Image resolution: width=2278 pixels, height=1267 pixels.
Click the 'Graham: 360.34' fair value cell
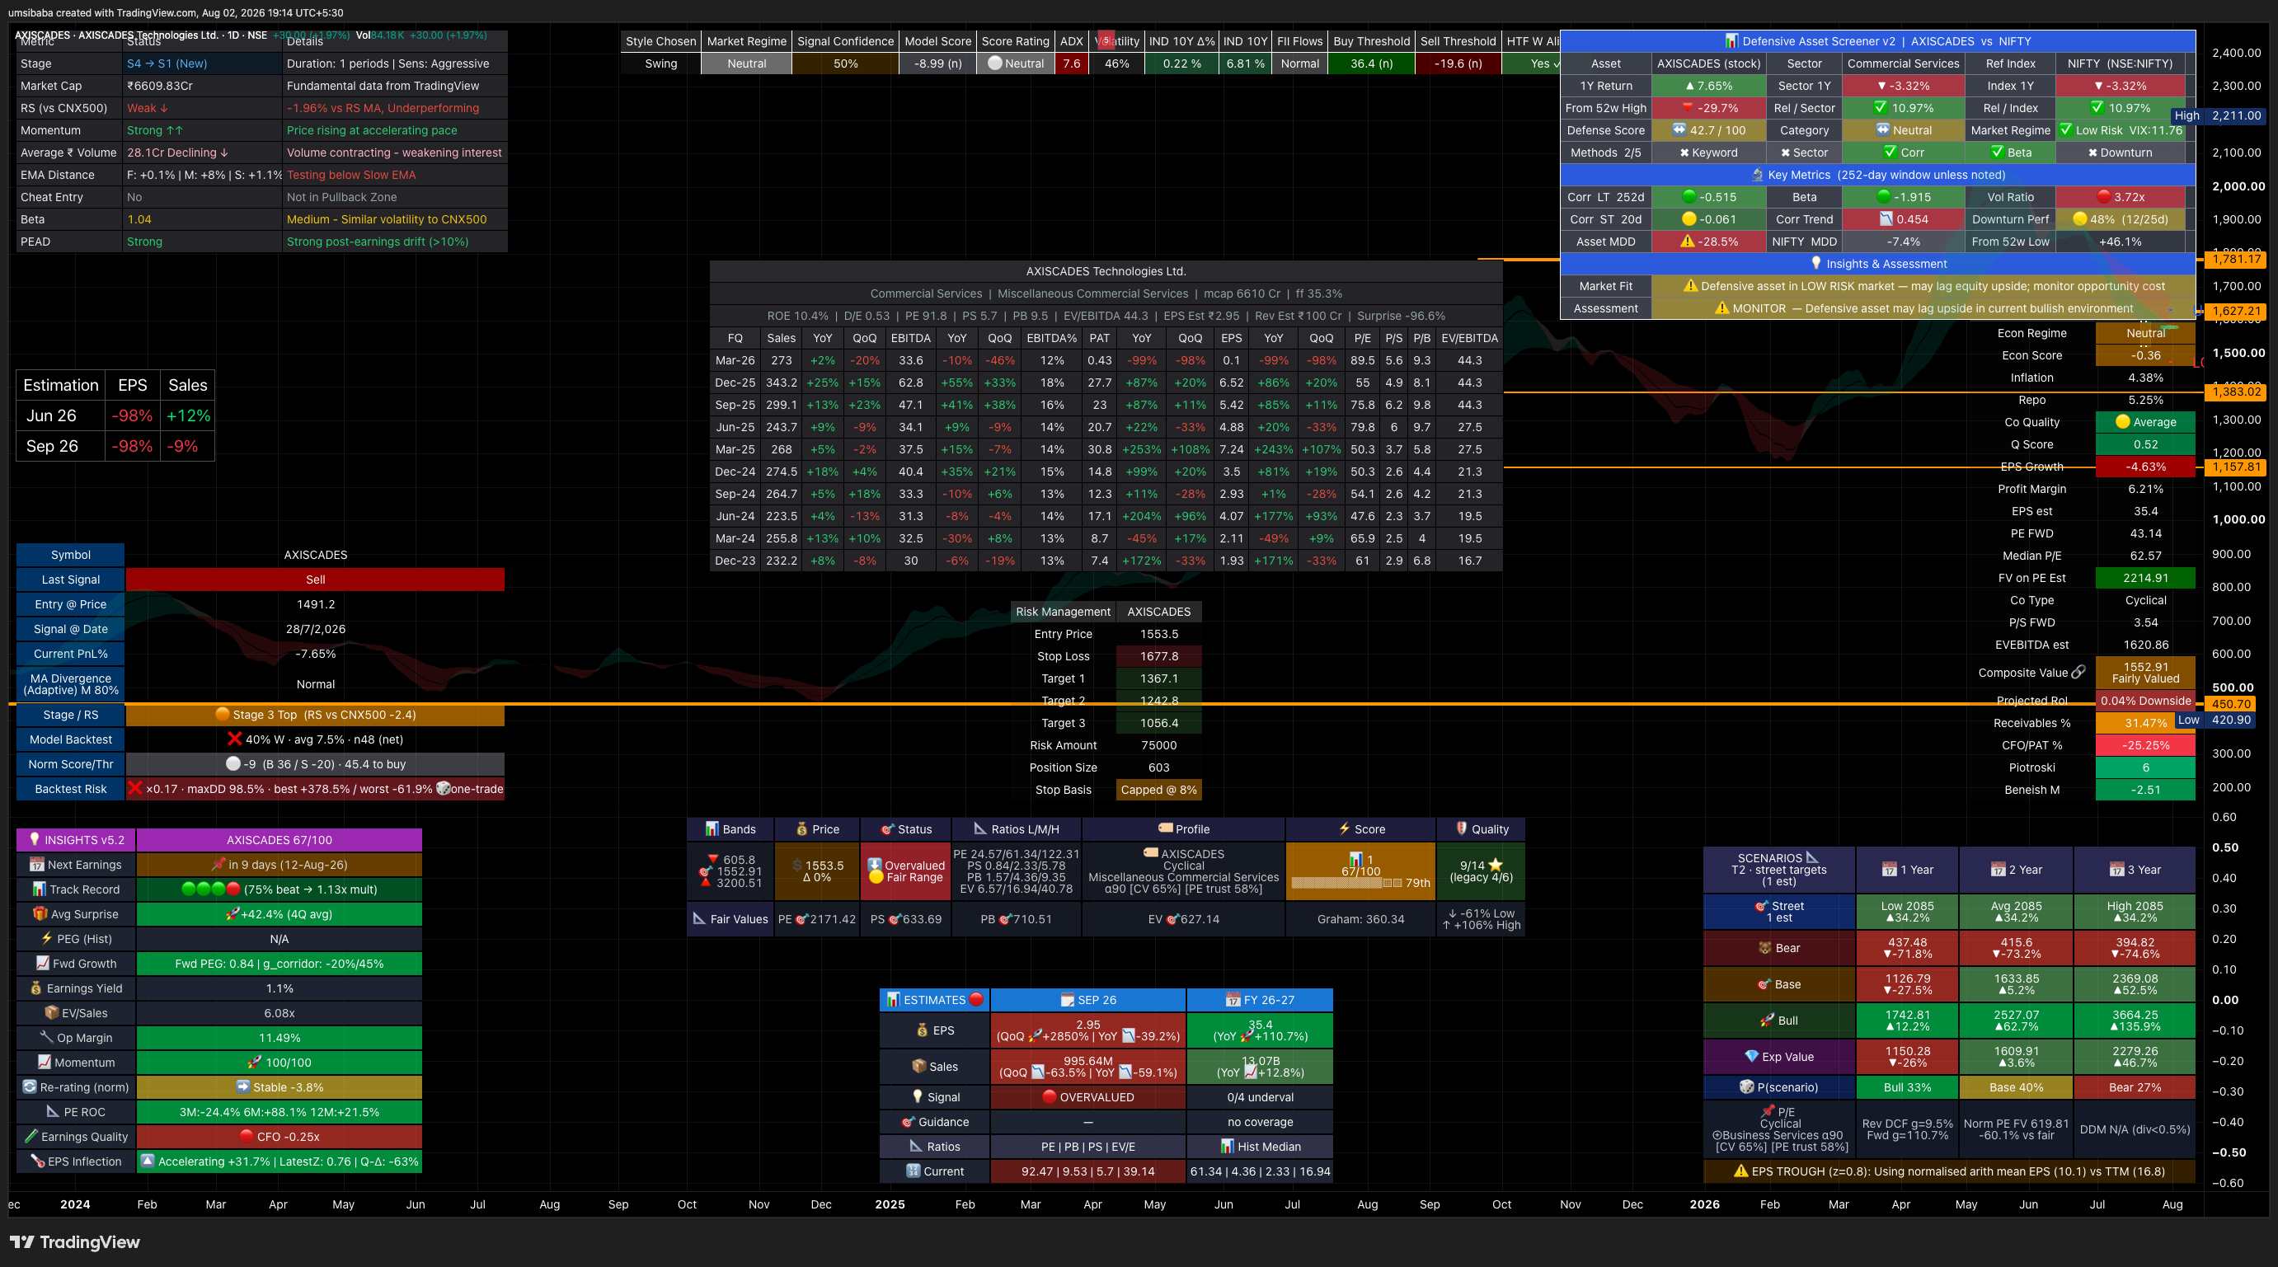(x=1360, y=919)
